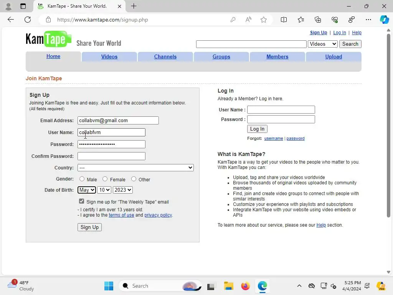Open Help section link in description

coord(321,225)
